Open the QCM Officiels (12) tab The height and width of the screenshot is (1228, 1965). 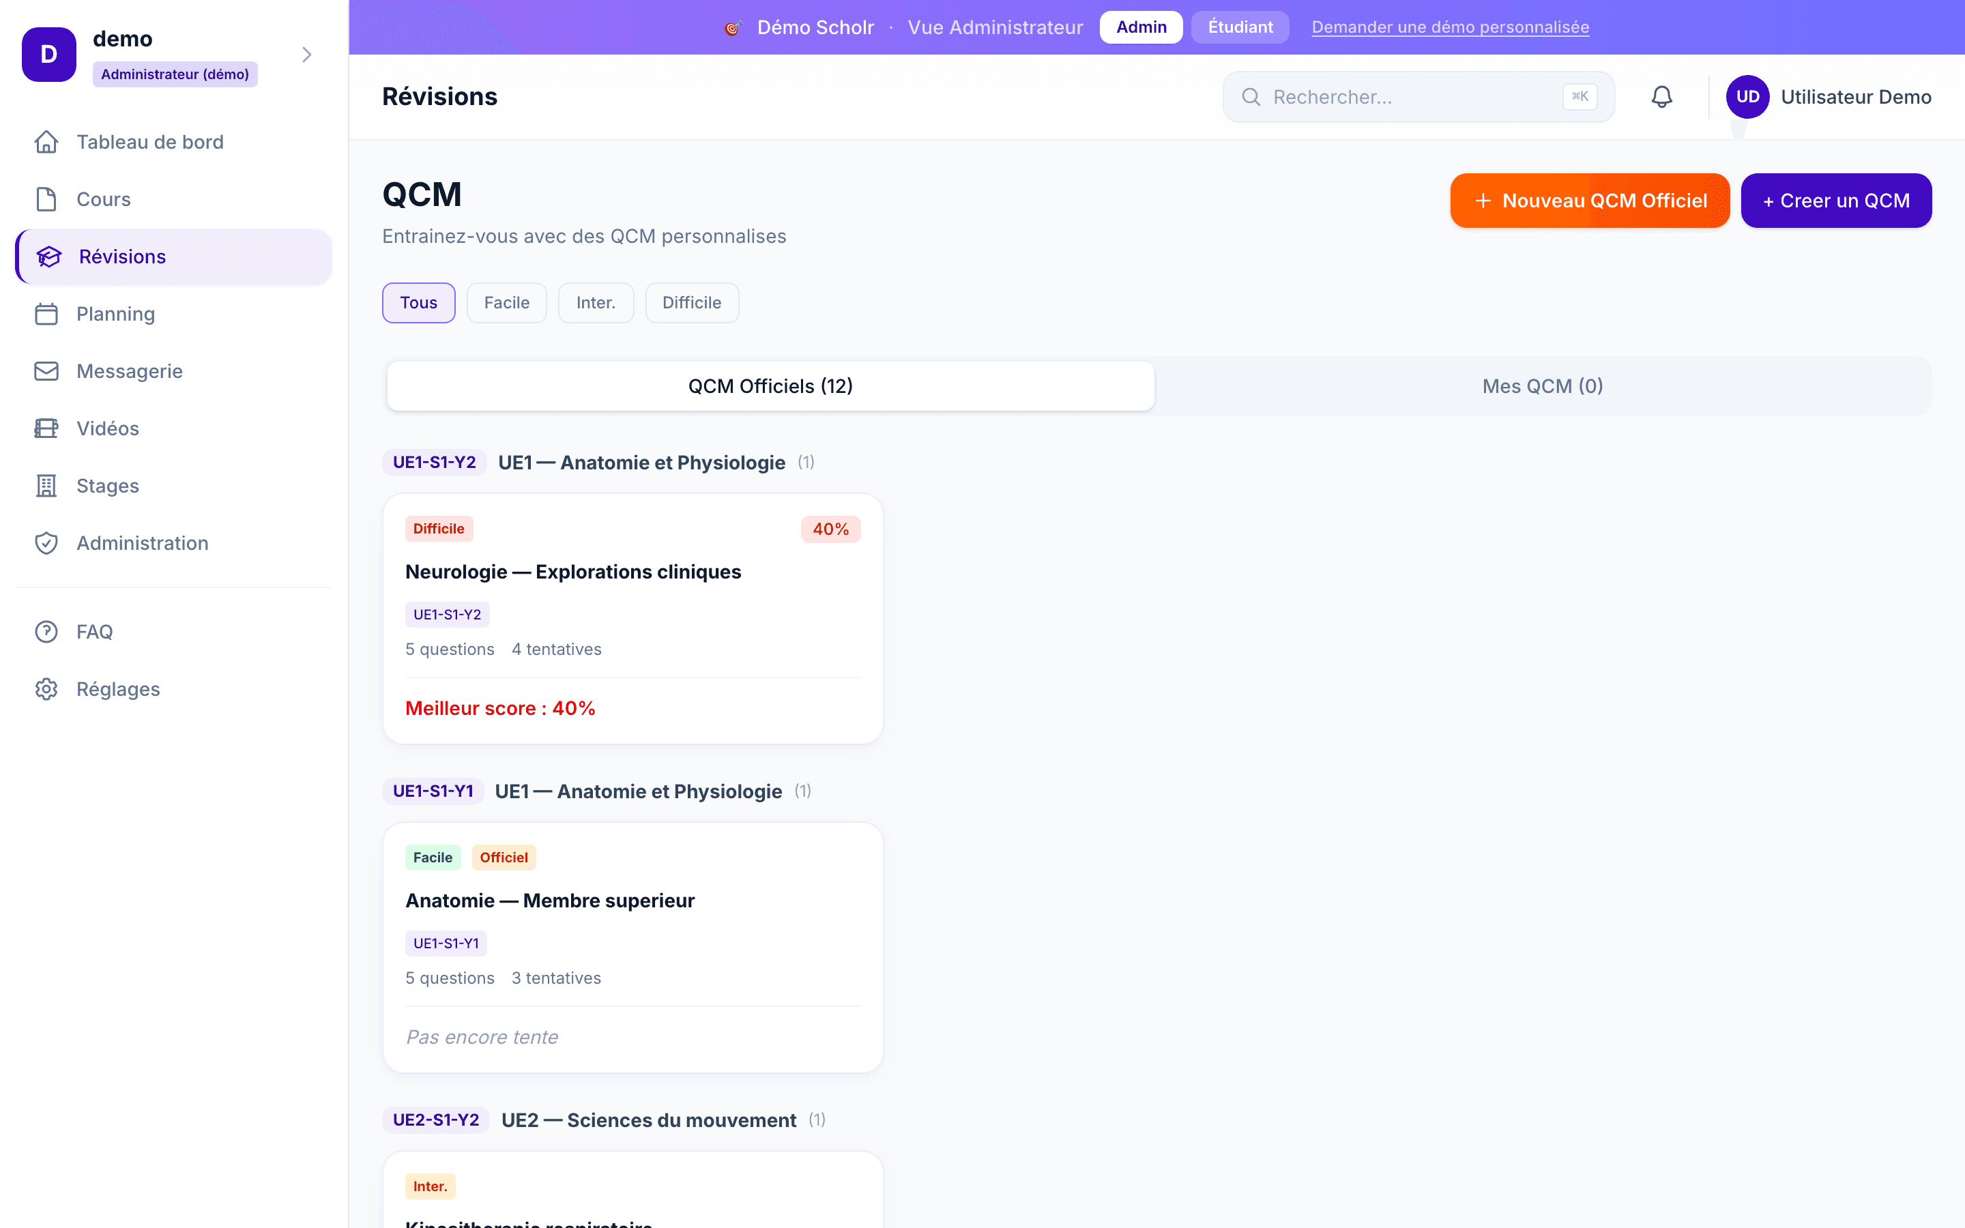(770, 385)
